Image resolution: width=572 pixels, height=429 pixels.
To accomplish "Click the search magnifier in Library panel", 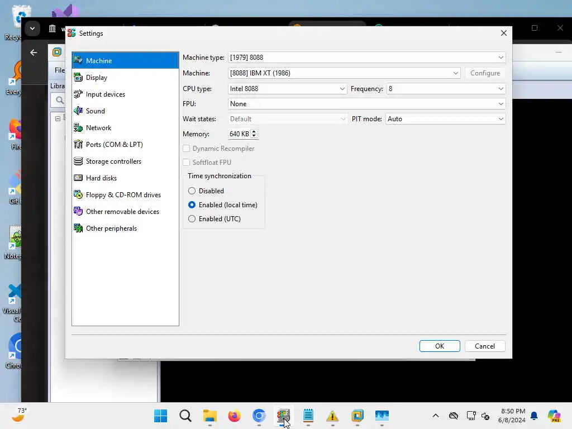I will coord(59,100).
